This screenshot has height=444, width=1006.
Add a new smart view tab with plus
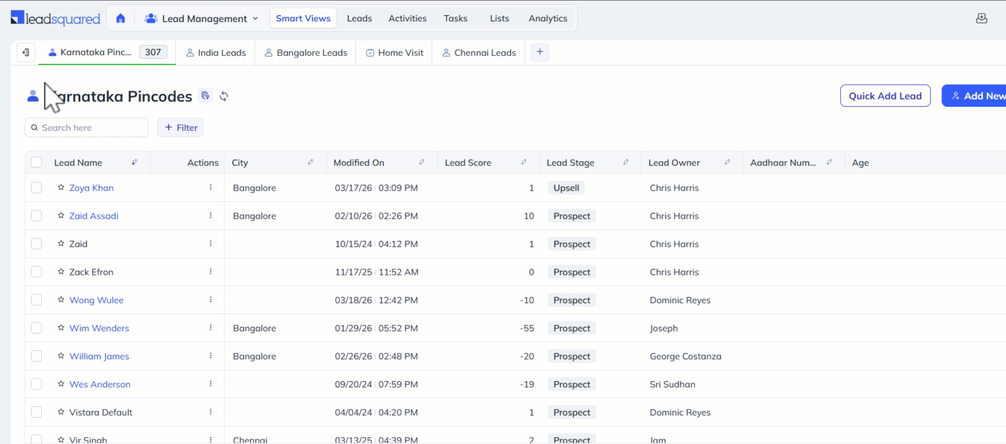click(540, 52)
